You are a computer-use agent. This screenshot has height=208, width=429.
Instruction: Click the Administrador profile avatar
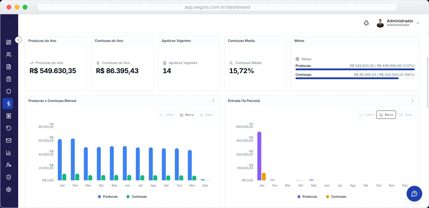click(380, 23)
